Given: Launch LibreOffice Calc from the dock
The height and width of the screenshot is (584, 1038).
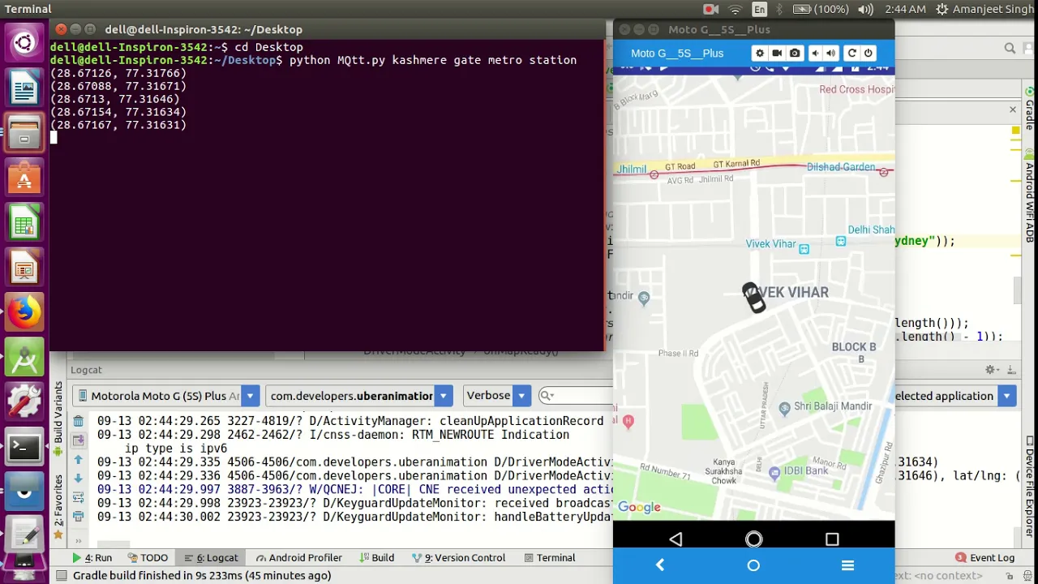Looking at the screenshot, I should coord(24,222).
